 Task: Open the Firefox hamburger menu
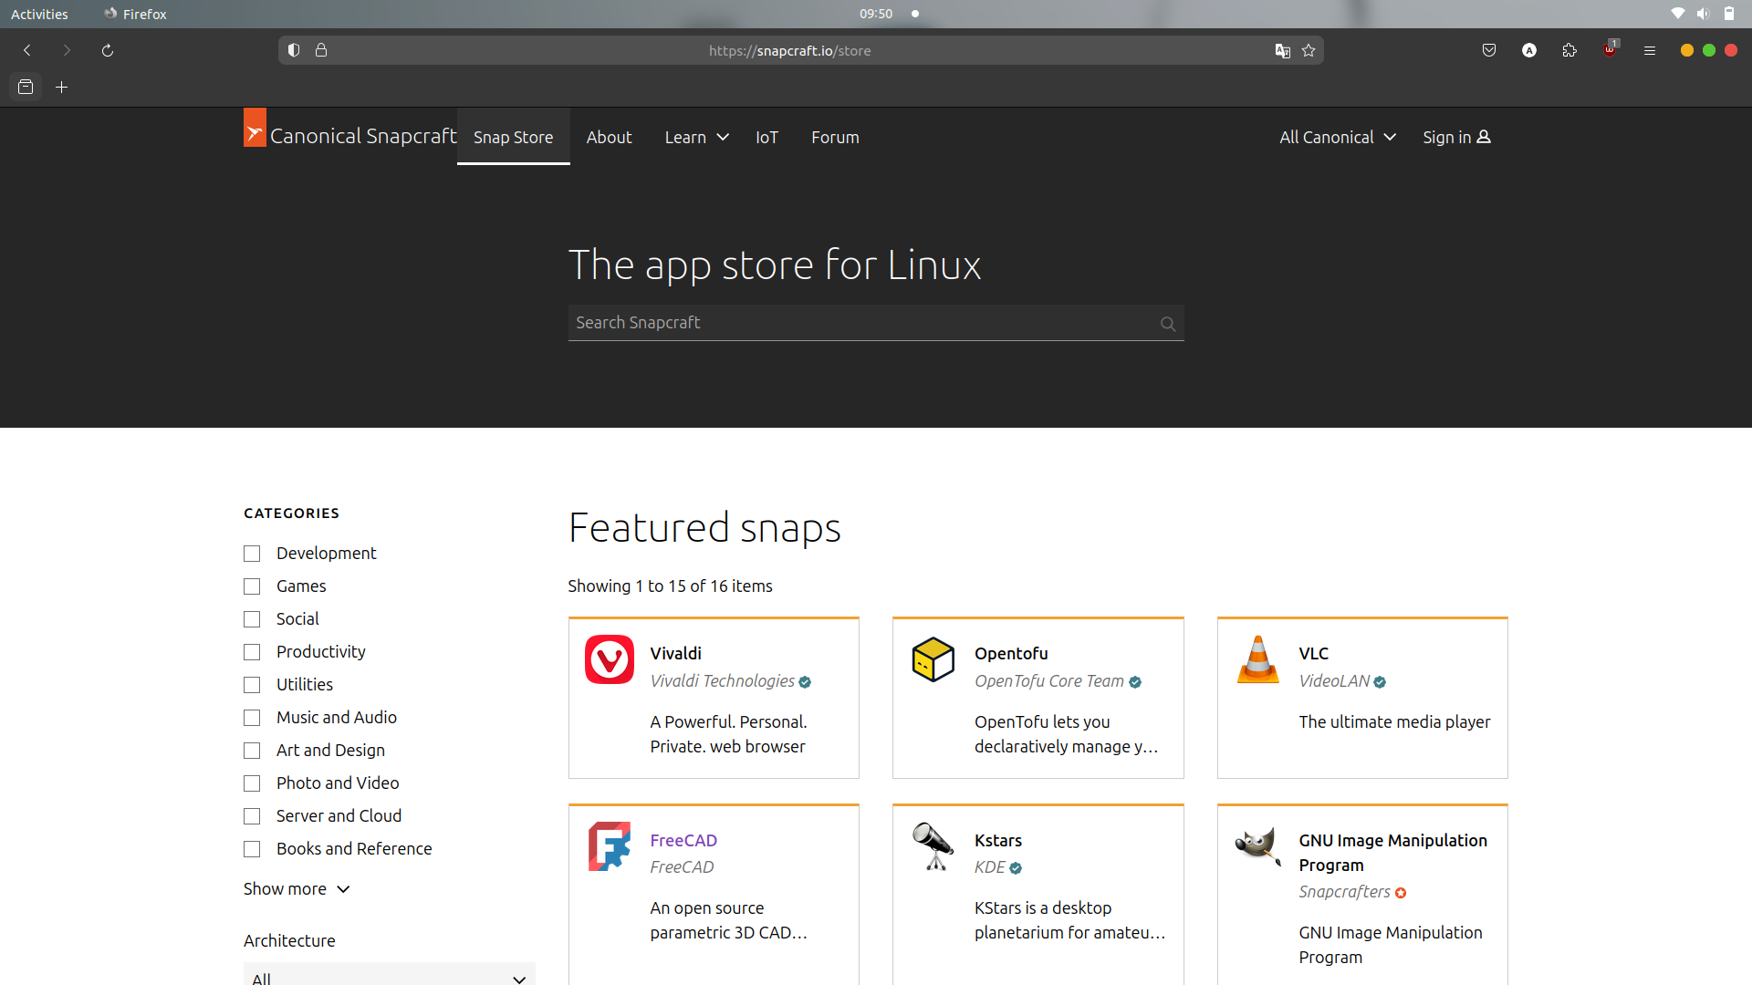[x=1650, y=50]
